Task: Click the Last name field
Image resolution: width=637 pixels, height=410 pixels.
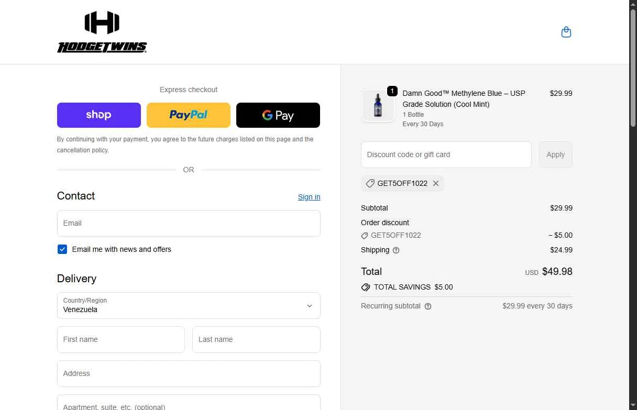Action: [x=256, y=339]
